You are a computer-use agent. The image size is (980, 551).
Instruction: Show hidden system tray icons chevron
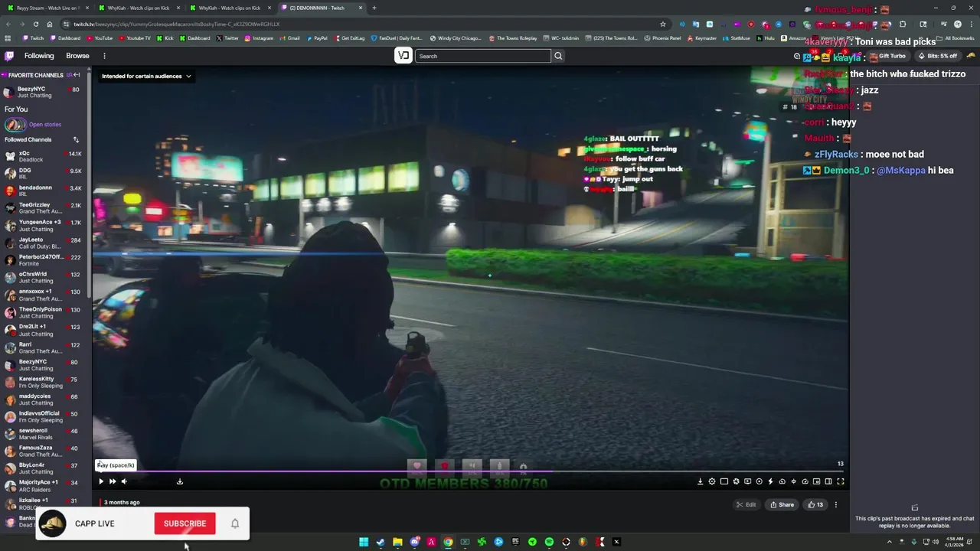pos(889,541)
